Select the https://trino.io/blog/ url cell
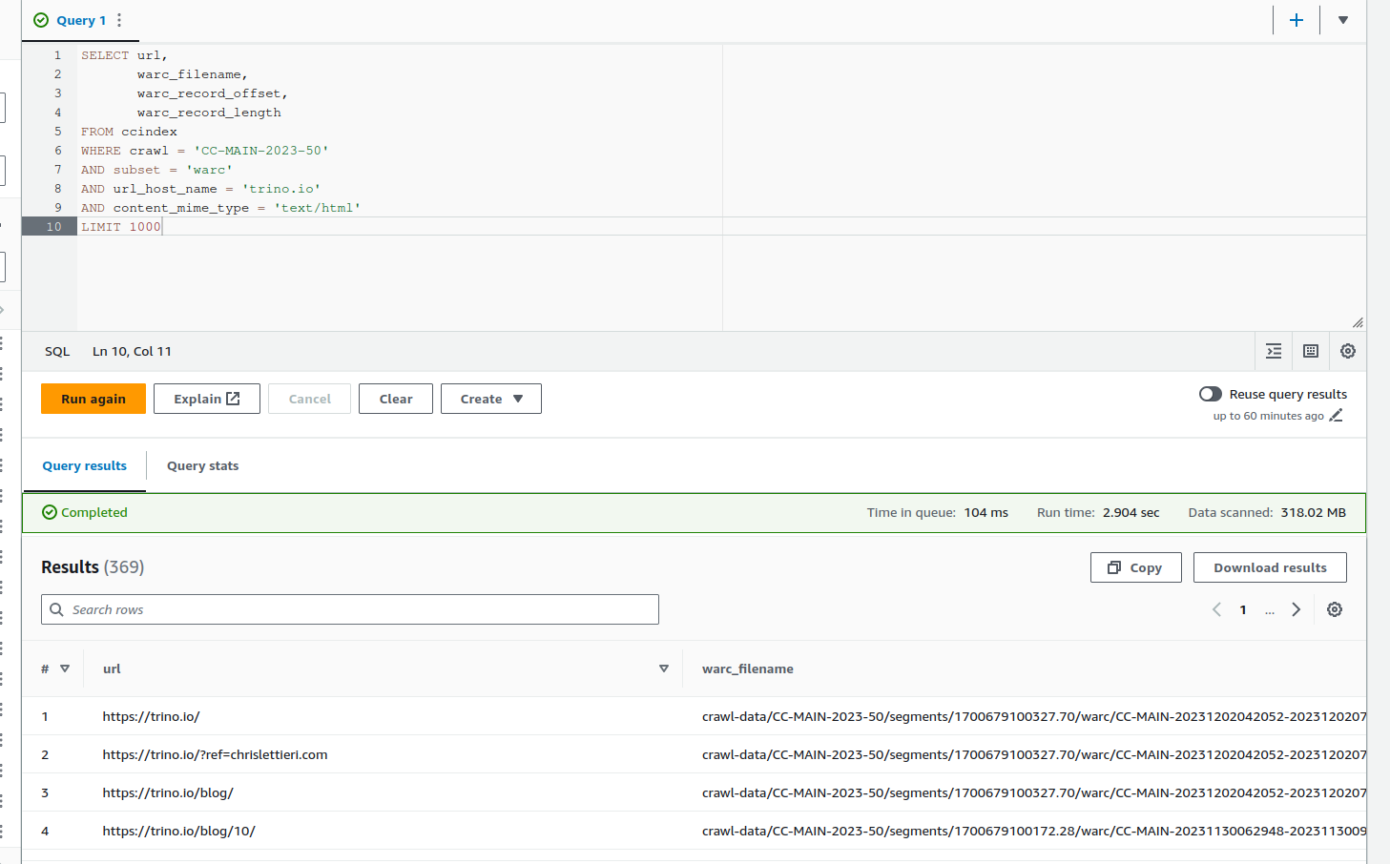This screenshot has height=864, width=1390. [168, 792]
